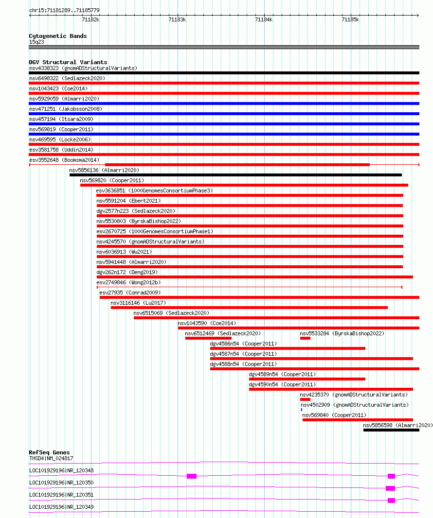
Task: Click the black nsv5856598 variant bar
Action: [x=391, y=430]
